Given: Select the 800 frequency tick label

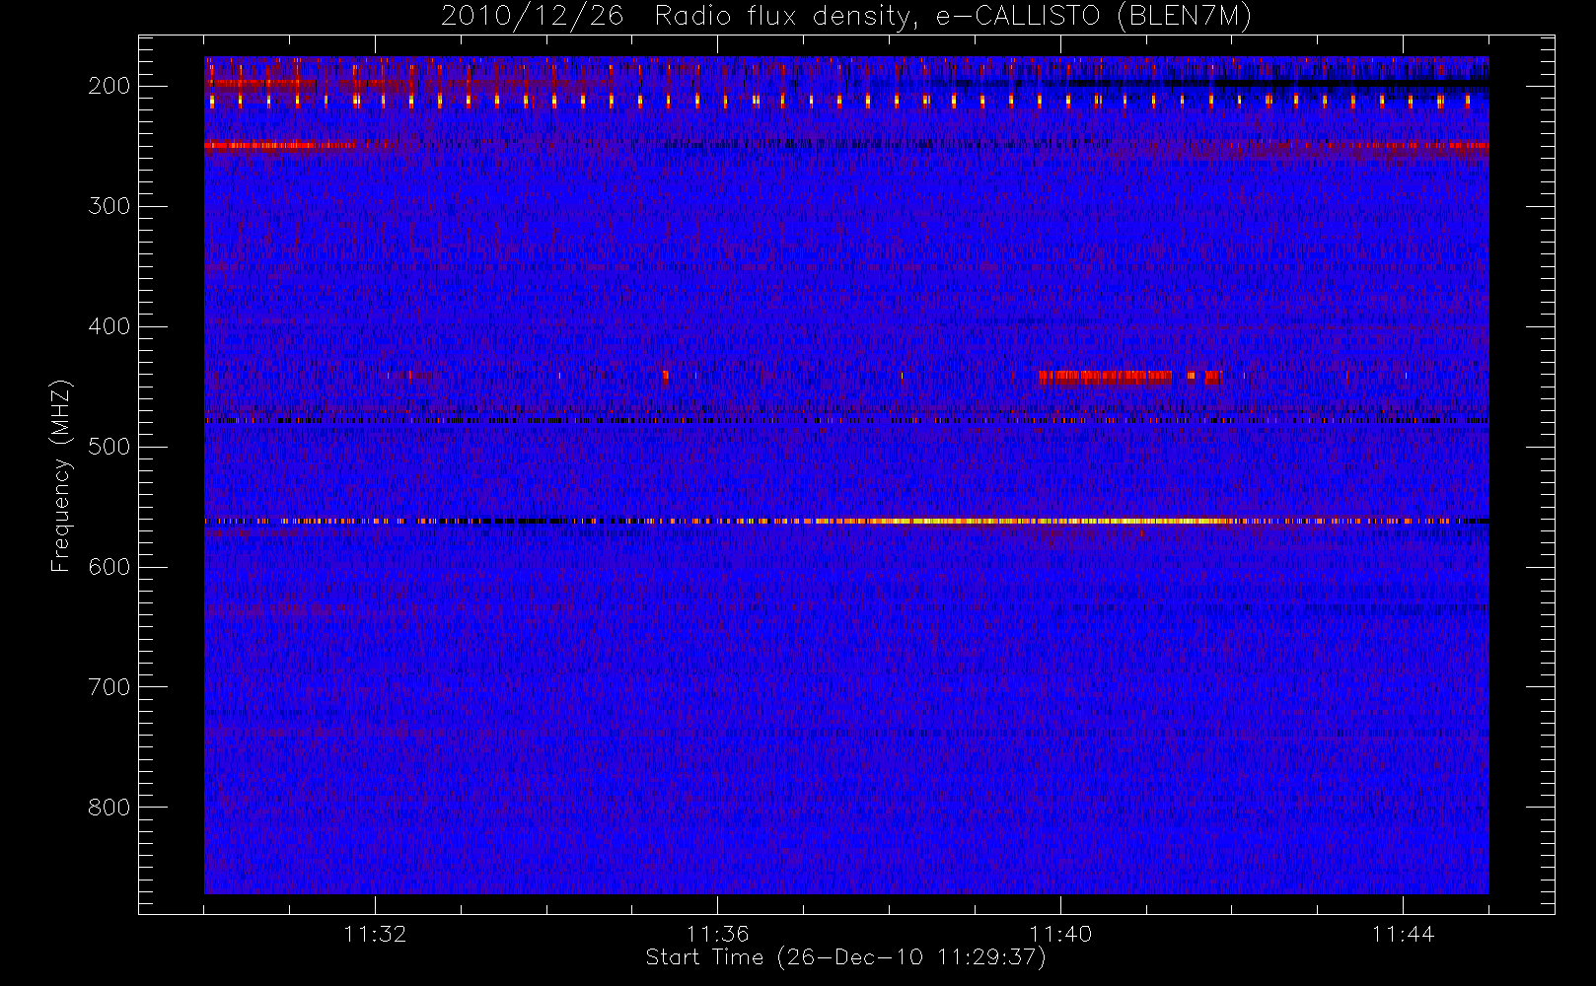Looking at the screenshot, I should [x=109, y=808].
